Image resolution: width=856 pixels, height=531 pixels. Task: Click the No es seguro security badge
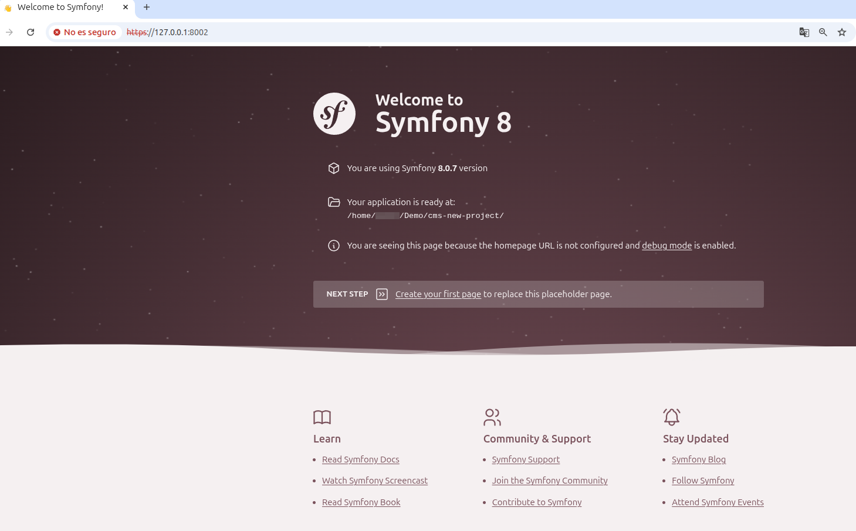[x=84, y=32]
